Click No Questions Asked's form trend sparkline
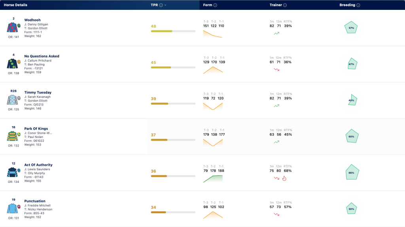The height and width of the screenshot is (227, 405). coord(213,70)
